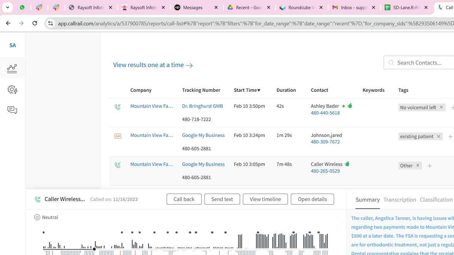Image resolution: width=454 pixels, height=255 pixels.
Task: Click the Contact column header
Action: [319, 90]
